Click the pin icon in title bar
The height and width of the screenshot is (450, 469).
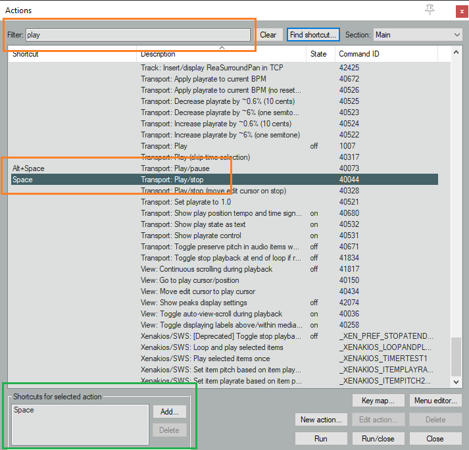[x=431, y=9]
